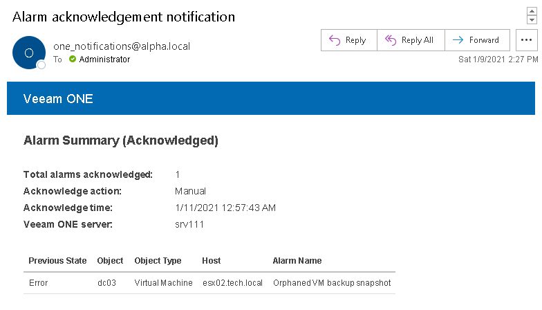The width and height of the screenshot is (542, 310).
Task: Click the Reply button
Action: tap(348, 40)
